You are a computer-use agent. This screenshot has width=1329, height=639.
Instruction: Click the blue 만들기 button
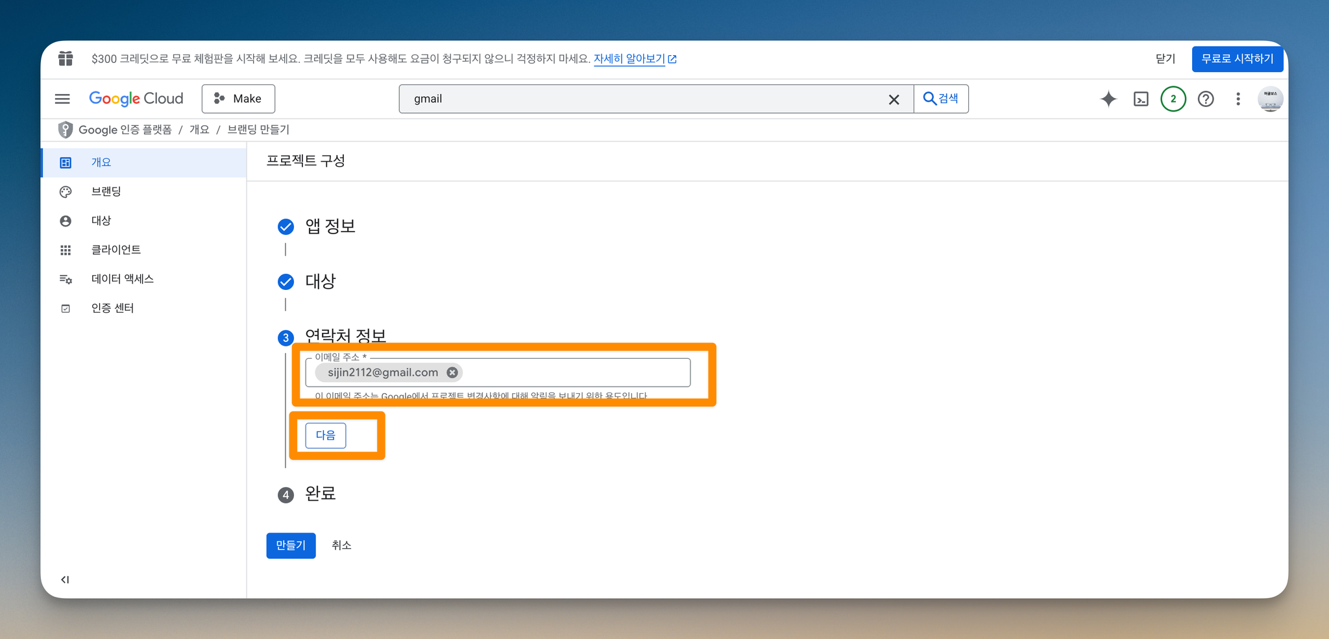click(291, 546)
